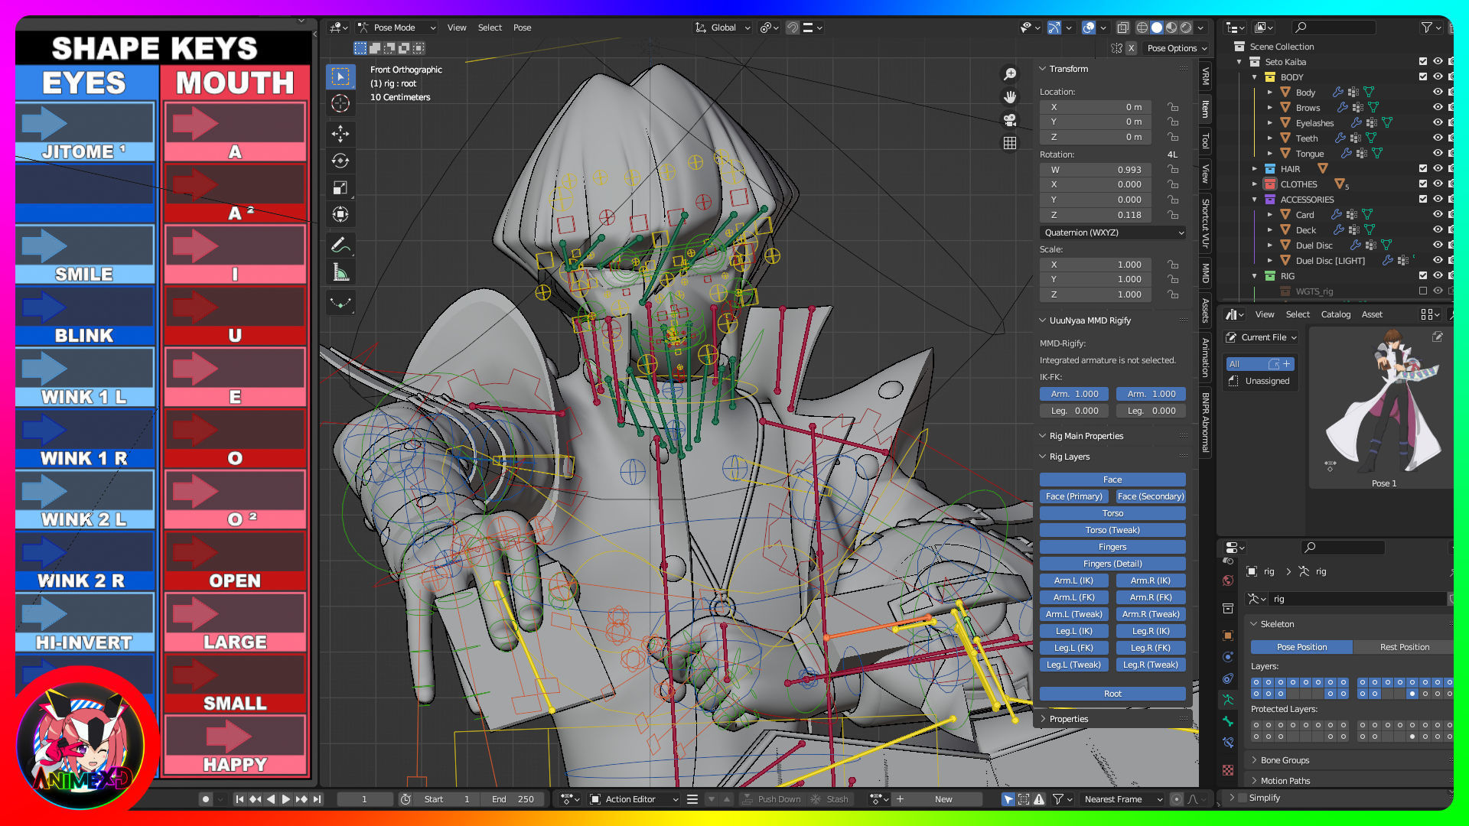This screenshot has width=1469, height=826.
Task: Open the Bone properties tab
Action: tap(1228, 721)
